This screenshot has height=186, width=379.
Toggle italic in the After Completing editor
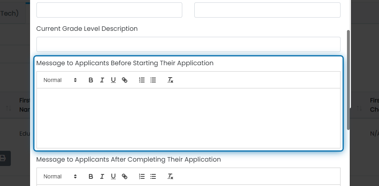pos(102,176)
